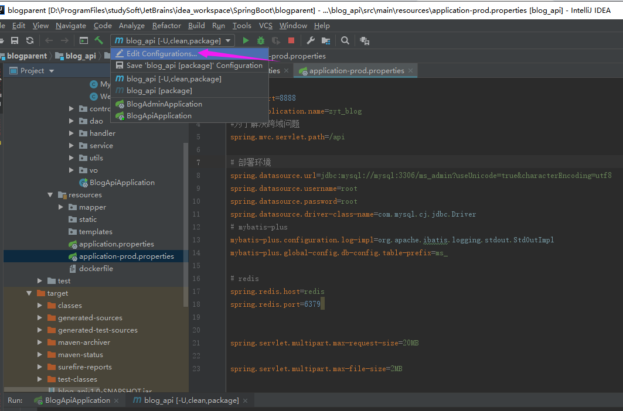Open the Navigate menu
The width and height of the screenshot is (623, 411).
(x=71, y=26)
